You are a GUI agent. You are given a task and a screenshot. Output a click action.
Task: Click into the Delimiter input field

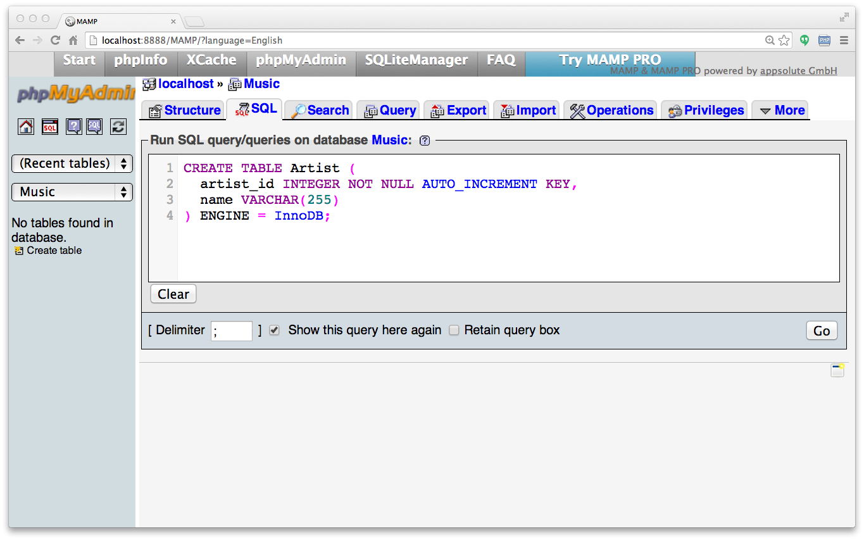pyautogui.click(x=232, y=330)
